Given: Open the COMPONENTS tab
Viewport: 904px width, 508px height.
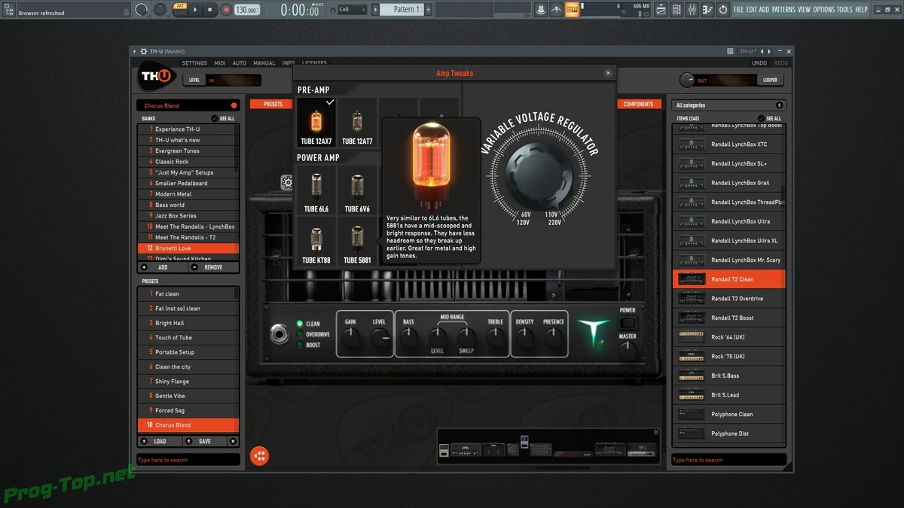Looking at the screenshot, I should (x=639, y=104).
